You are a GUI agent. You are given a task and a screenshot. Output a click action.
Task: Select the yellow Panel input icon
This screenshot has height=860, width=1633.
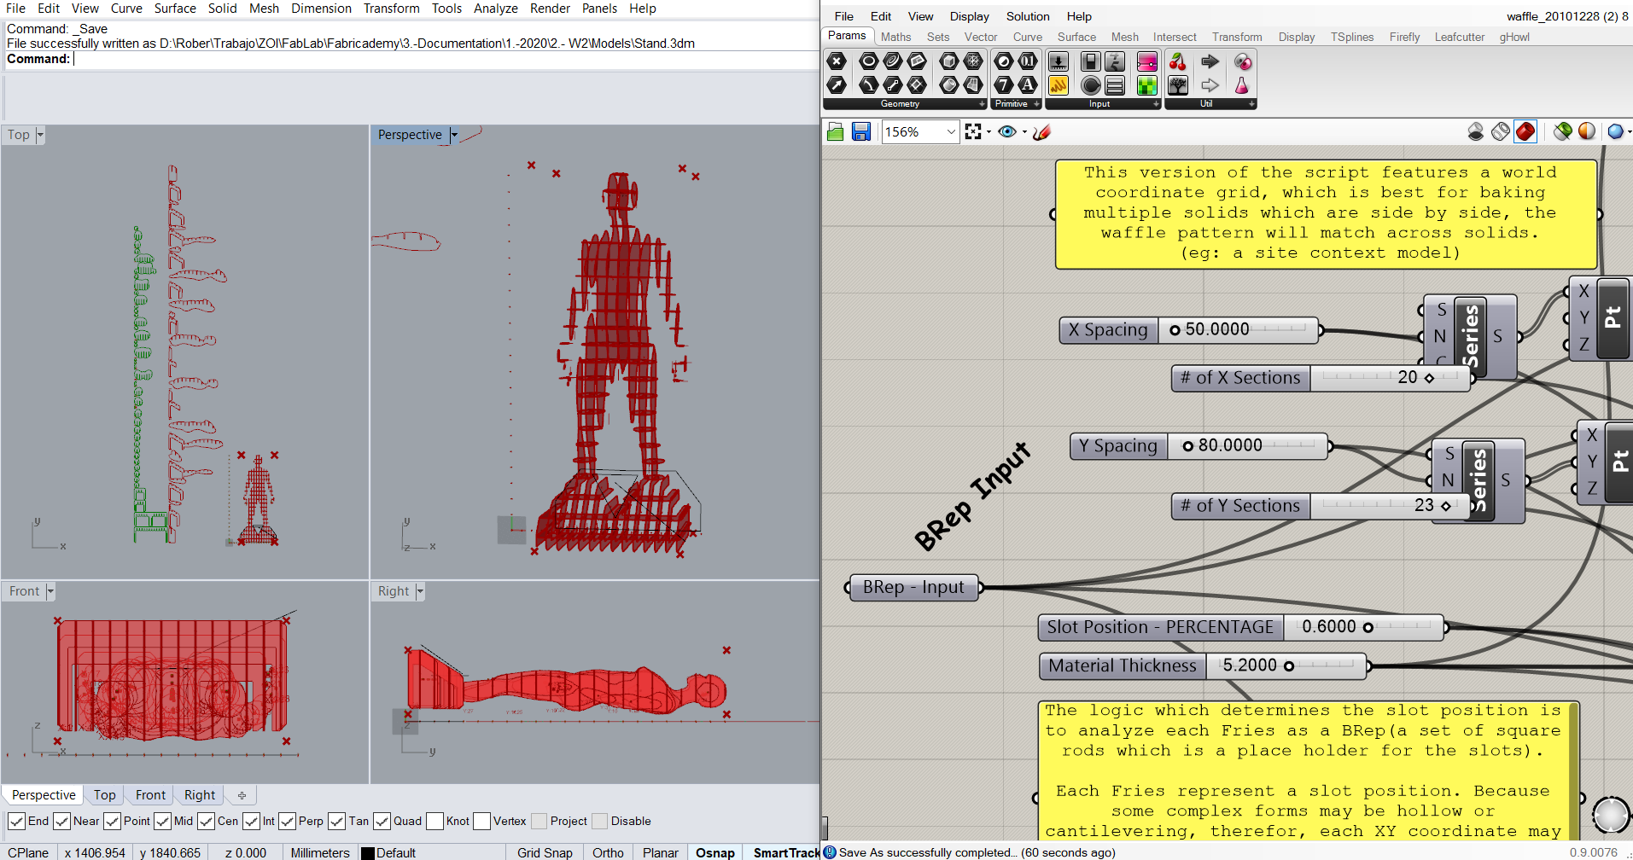[x=1059, y=84]
